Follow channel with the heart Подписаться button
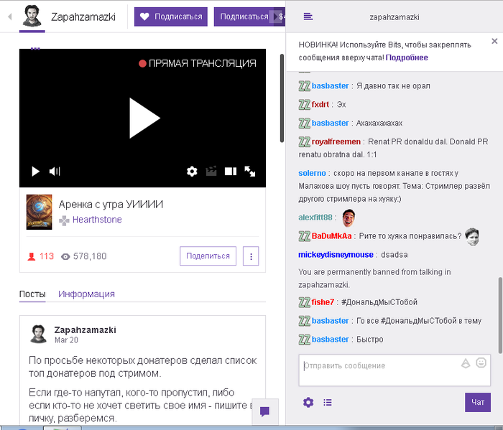 171,17
